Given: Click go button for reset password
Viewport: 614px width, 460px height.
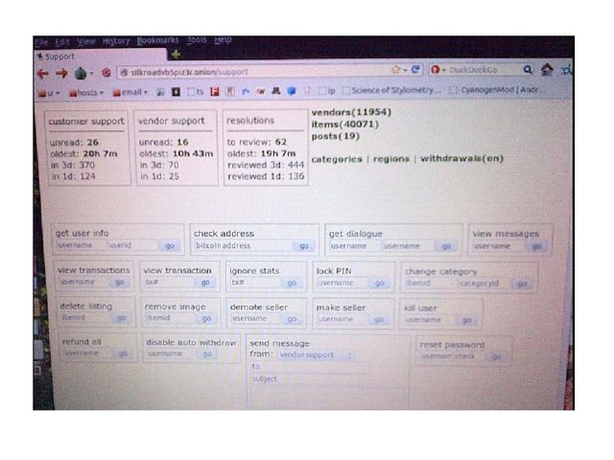Looking at the screenshot, I should tap(497, 356).
